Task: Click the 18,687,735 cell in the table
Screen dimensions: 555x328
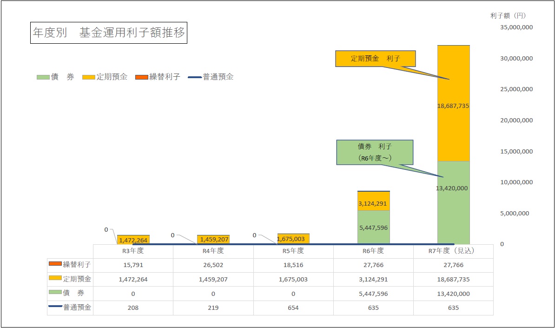Action: click(x=453, y=280)
